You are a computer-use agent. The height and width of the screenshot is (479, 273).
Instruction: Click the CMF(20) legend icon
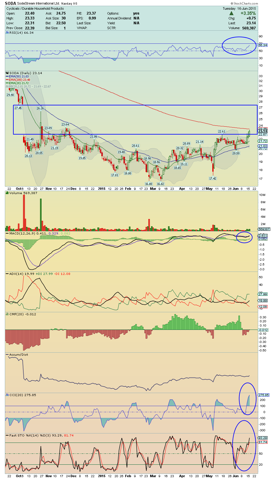pyautogui.click(x=7, y=314)
